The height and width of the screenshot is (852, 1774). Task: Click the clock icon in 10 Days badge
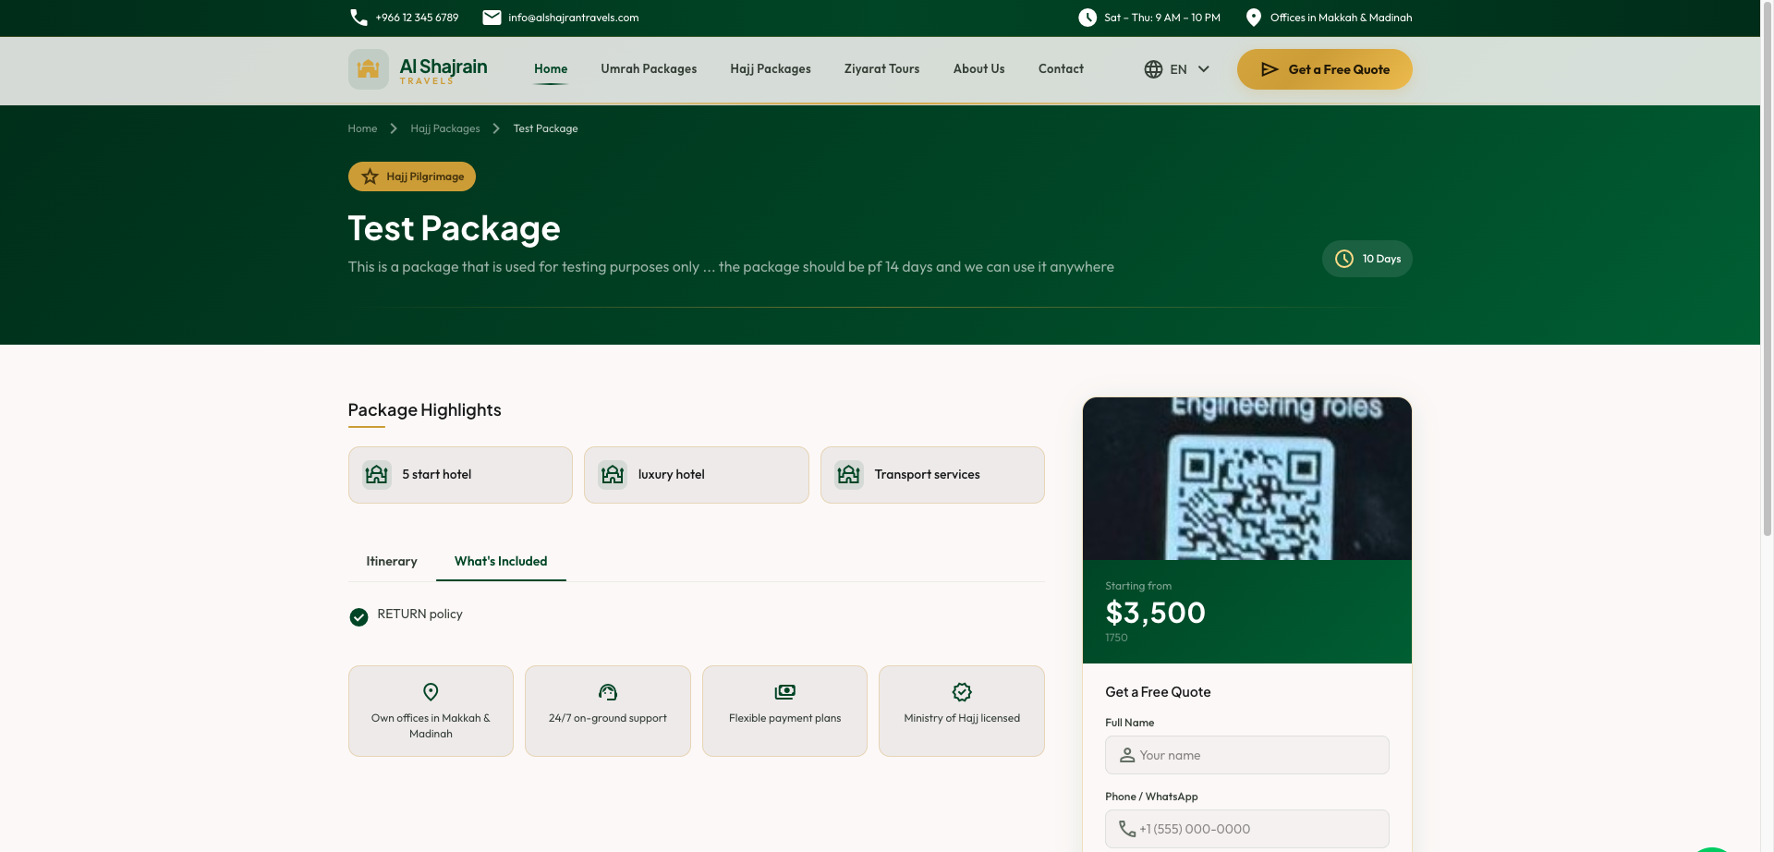pyautogui.click(x=1344, y=259)
